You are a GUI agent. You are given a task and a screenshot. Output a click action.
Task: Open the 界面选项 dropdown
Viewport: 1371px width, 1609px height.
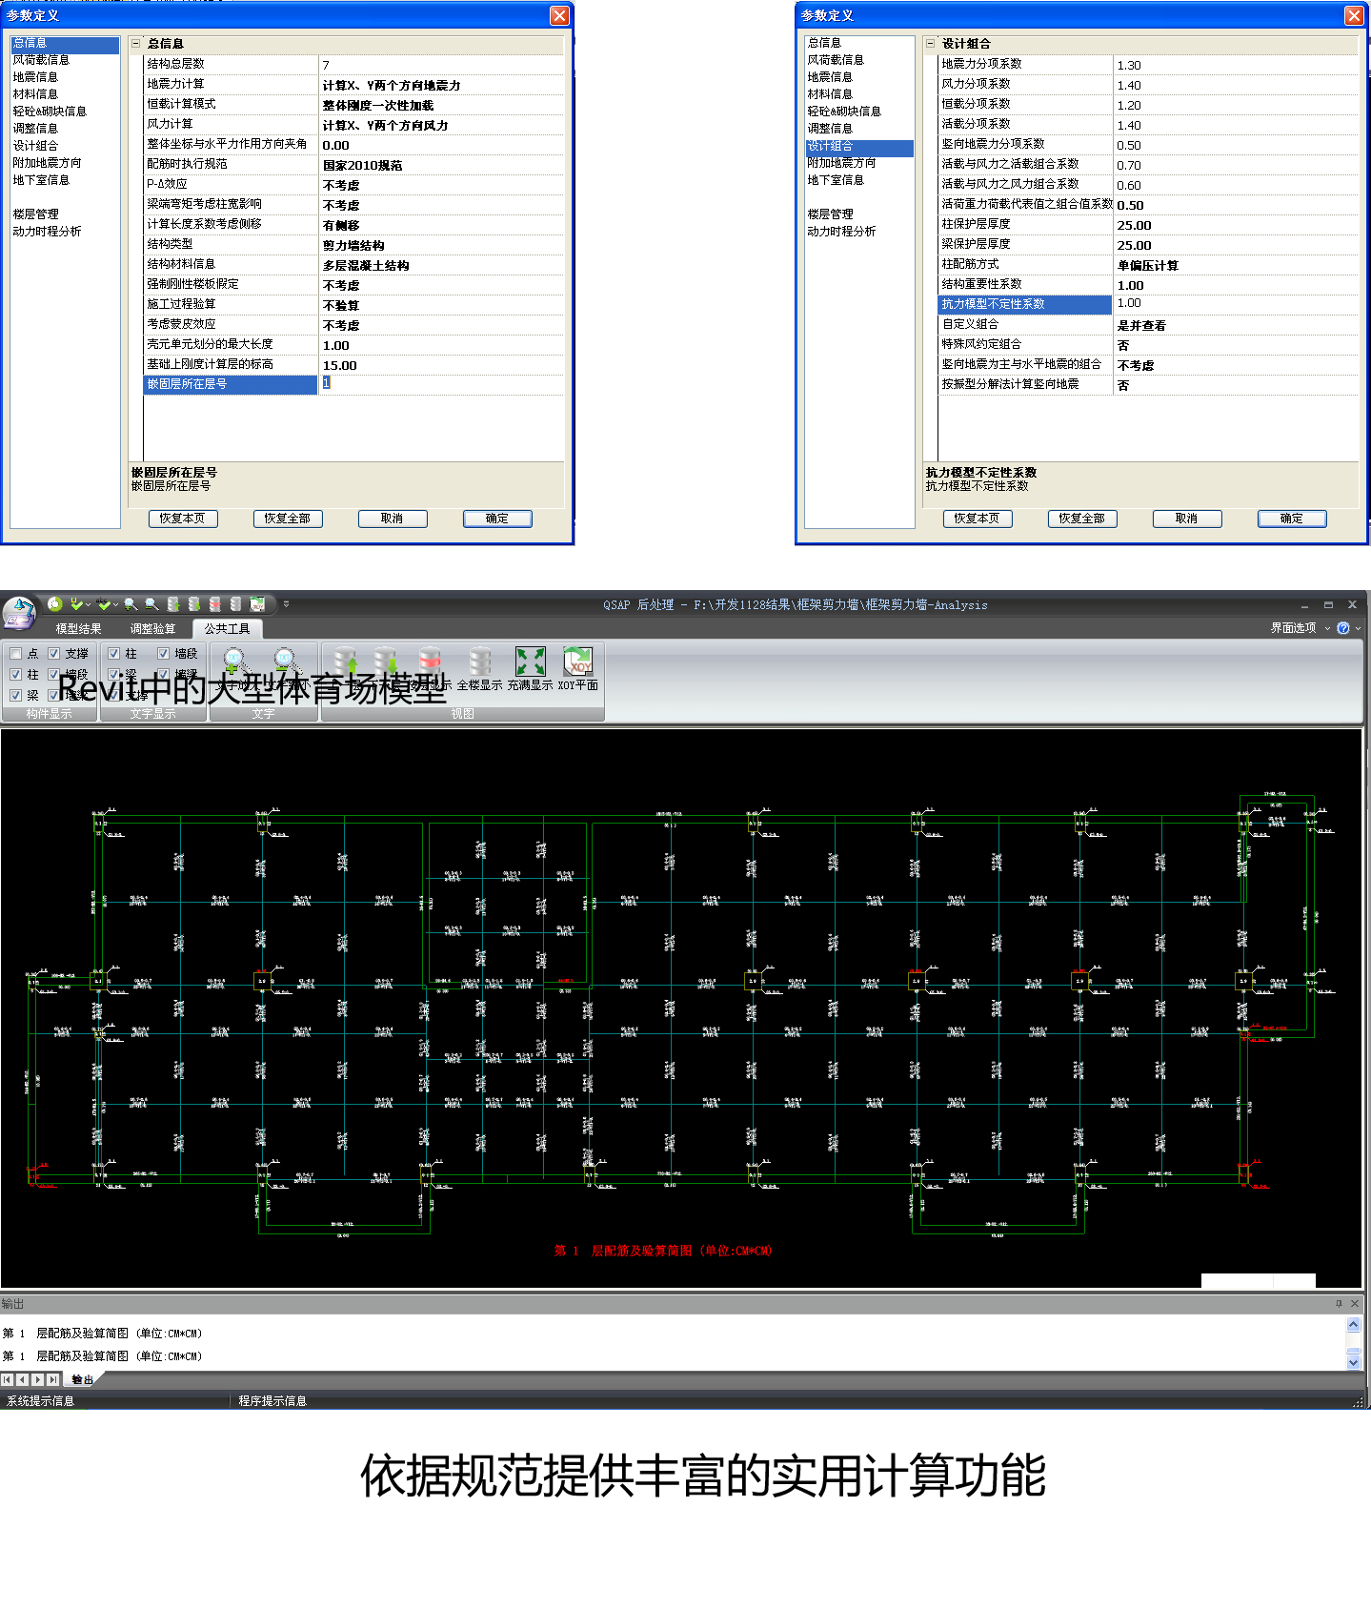tap(1299, 628)
